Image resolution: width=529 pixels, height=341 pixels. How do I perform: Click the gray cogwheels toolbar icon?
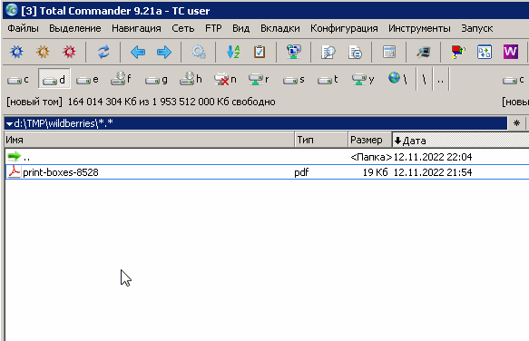click(x=199, y=52)
